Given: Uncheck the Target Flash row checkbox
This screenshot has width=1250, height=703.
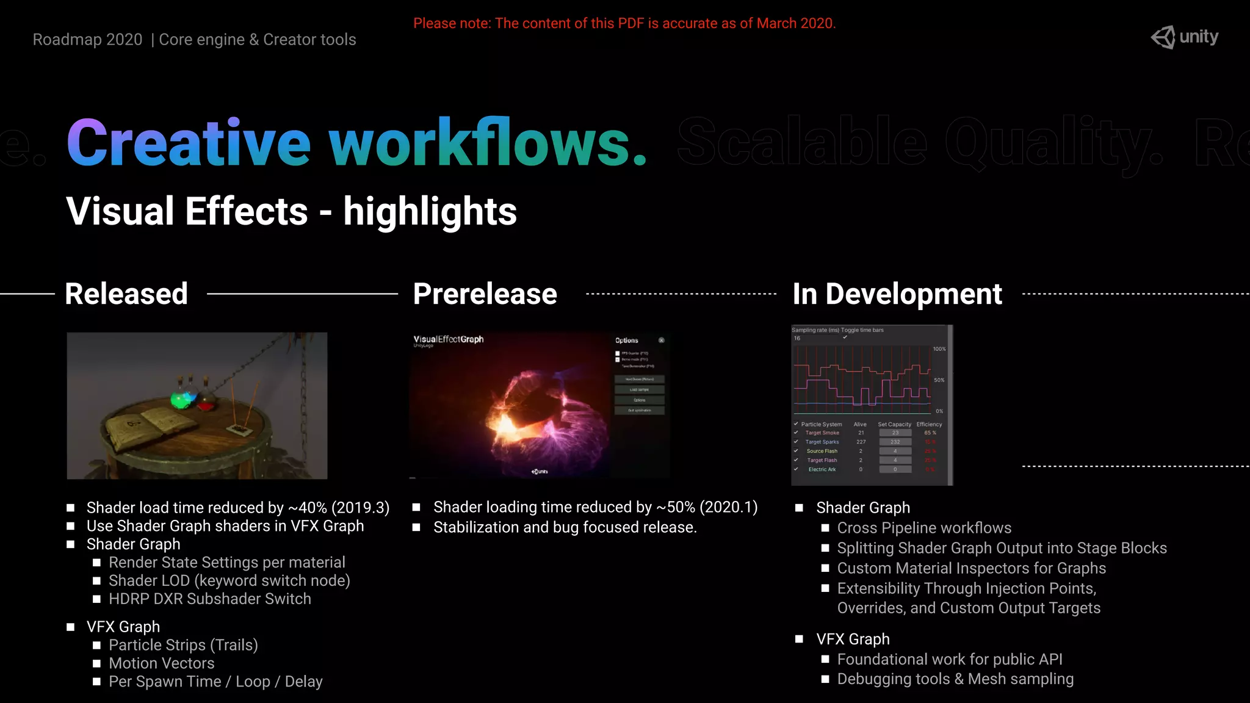Looking at the screenshot, I should 796,460.
